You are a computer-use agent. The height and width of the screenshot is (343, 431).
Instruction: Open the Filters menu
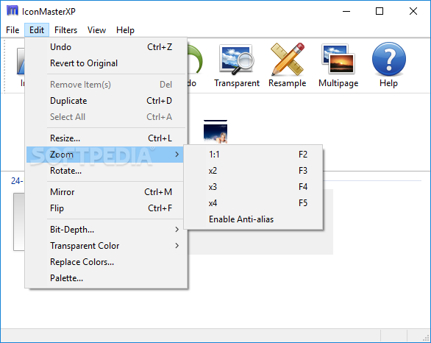(65, 30)
